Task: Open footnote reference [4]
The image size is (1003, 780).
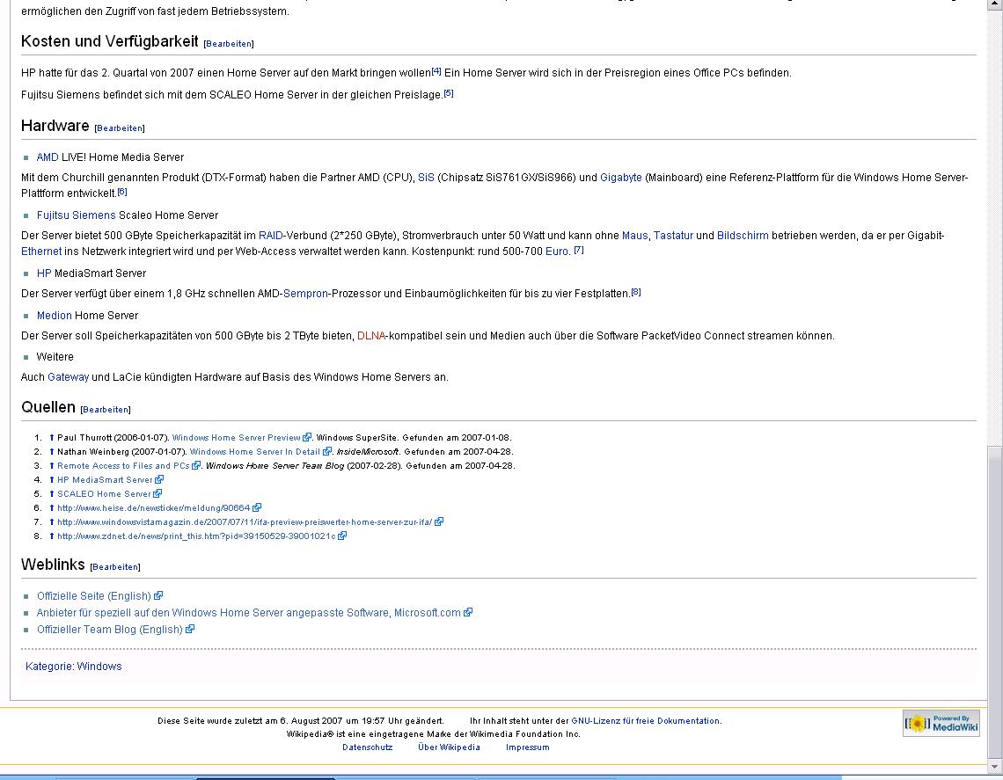Action: click(x=436, y=71)
